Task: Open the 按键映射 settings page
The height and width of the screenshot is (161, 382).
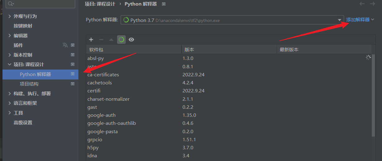Action: tap(23, 26)
